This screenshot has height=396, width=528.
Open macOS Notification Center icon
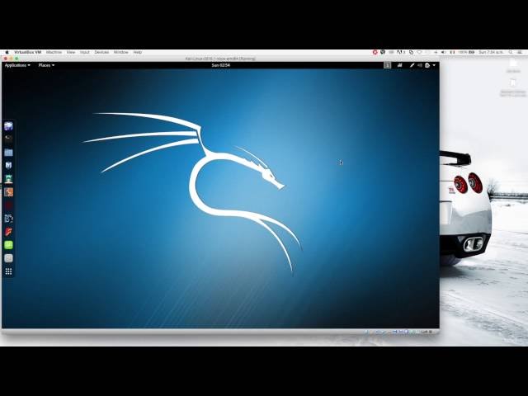pos(520,52)
